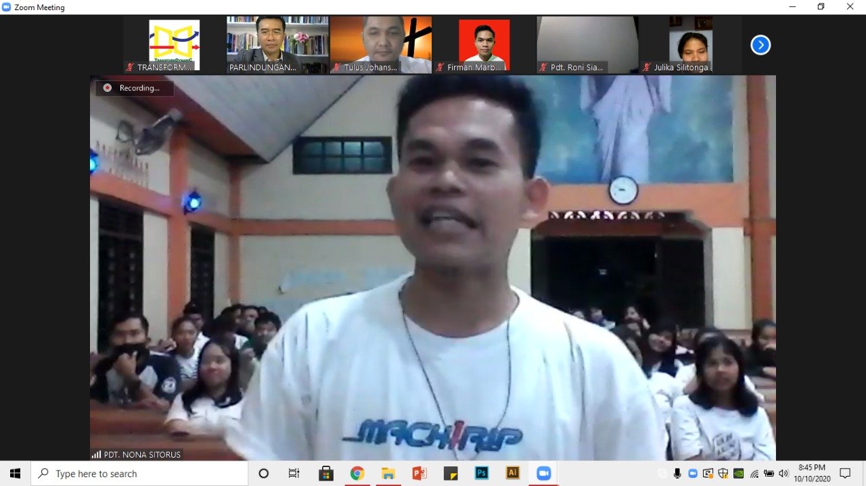The height and width of the screenshot is (486, 866).
Task: Open Zoom from the taskbar
Action: 543,473
